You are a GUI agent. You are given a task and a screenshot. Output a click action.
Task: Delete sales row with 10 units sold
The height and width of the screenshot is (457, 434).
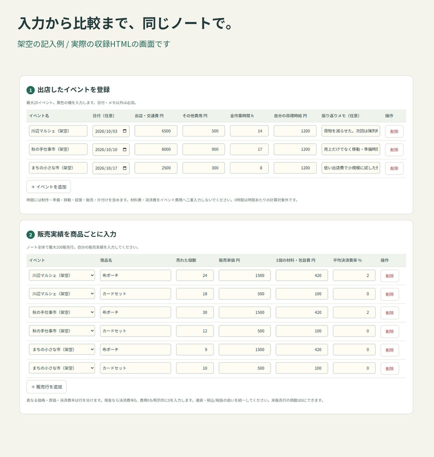pos(390,368)
